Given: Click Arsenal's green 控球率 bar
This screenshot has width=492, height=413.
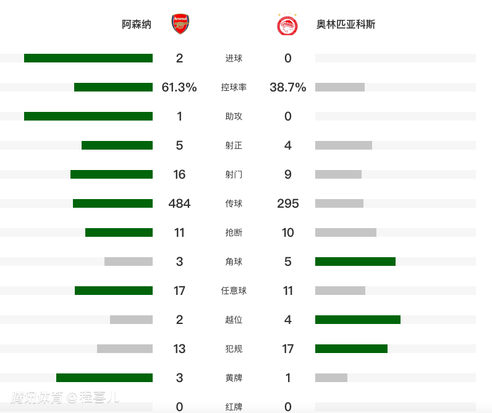Looking at the screenshot, I should pyautogui.click(x=113, y=87).
